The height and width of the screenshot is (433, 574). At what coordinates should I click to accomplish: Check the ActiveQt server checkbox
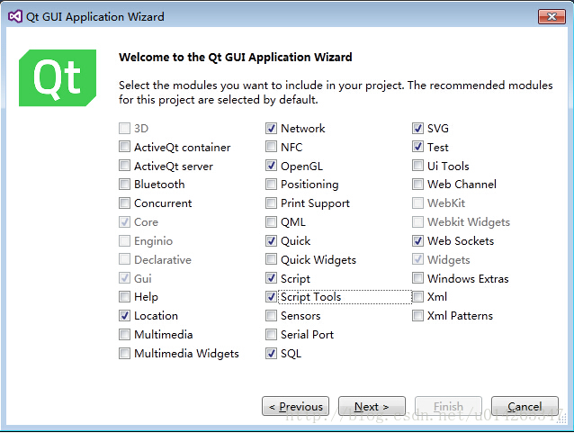[x=124, y=166]
